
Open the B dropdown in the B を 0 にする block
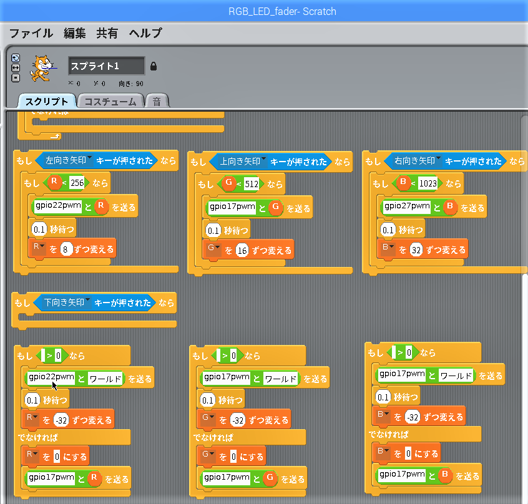[x=383, y=452]
